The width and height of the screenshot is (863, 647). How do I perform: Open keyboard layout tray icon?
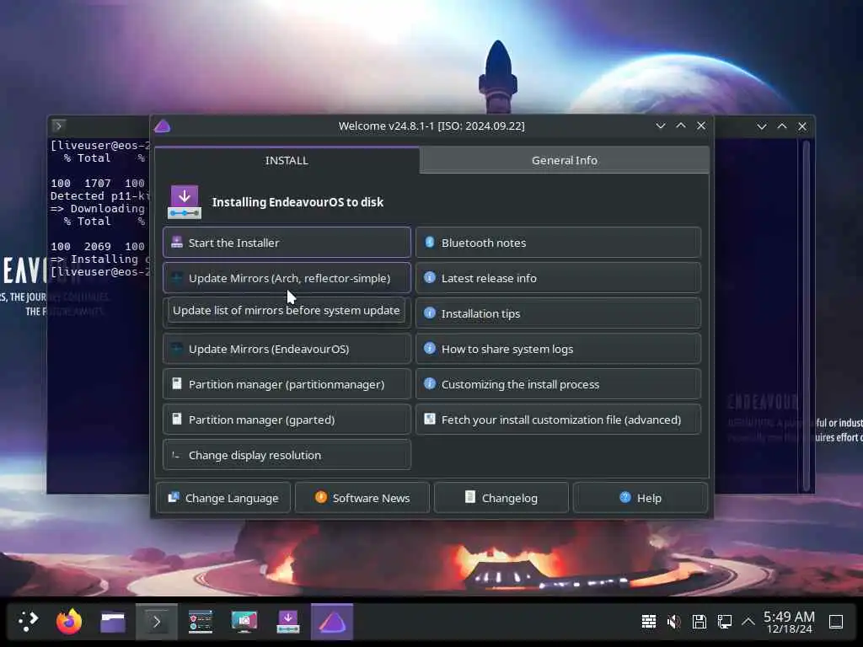tap(649, 622)
